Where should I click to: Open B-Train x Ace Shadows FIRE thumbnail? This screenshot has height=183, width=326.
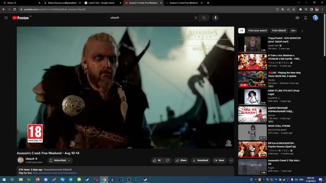point(253,62)
